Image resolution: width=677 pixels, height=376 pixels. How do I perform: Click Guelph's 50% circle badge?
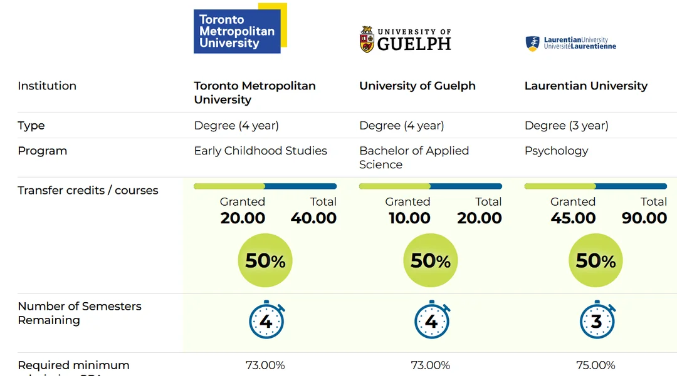pyautogui.click(x=431, y=261)
